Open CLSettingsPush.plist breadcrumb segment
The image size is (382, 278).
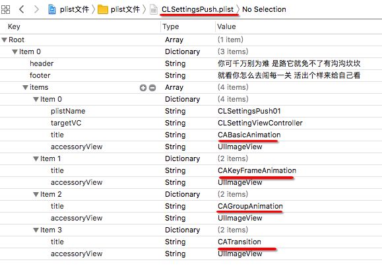[197, 9]
